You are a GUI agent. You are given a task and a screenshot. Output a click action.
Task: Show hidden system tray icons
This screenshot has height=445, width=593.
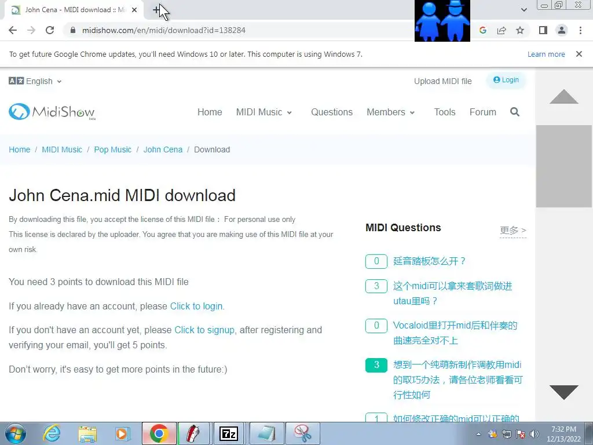[479, 434]
